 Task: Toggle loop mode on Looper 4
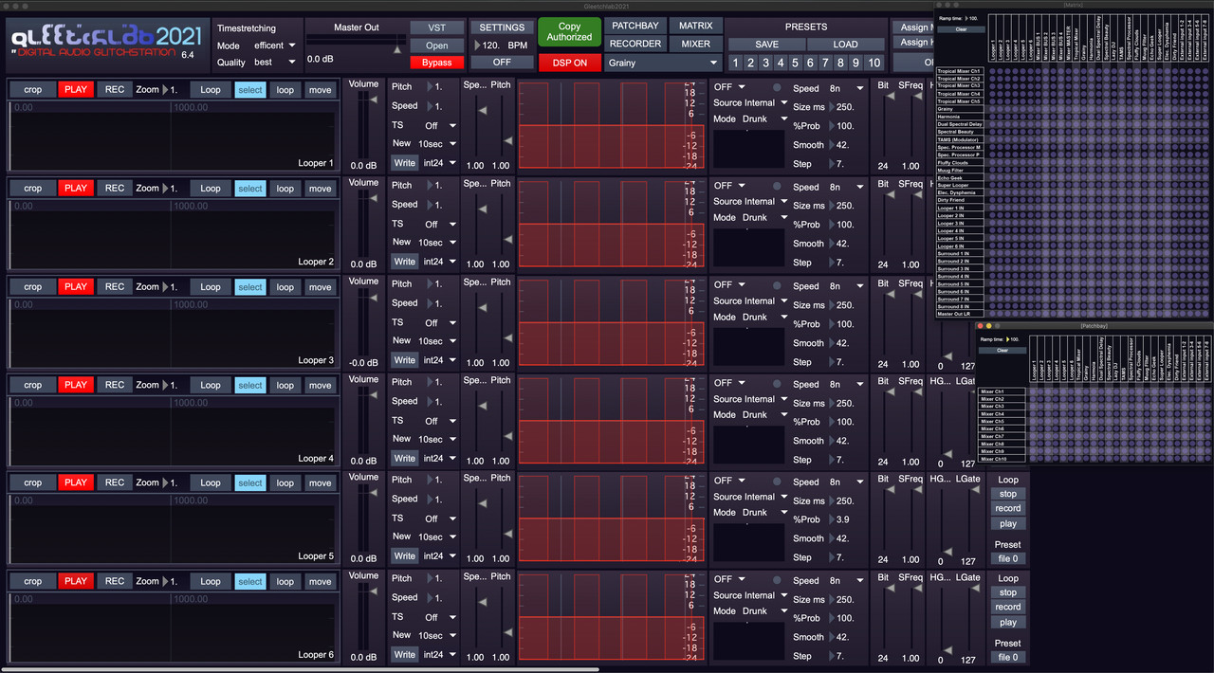(285, 385)
